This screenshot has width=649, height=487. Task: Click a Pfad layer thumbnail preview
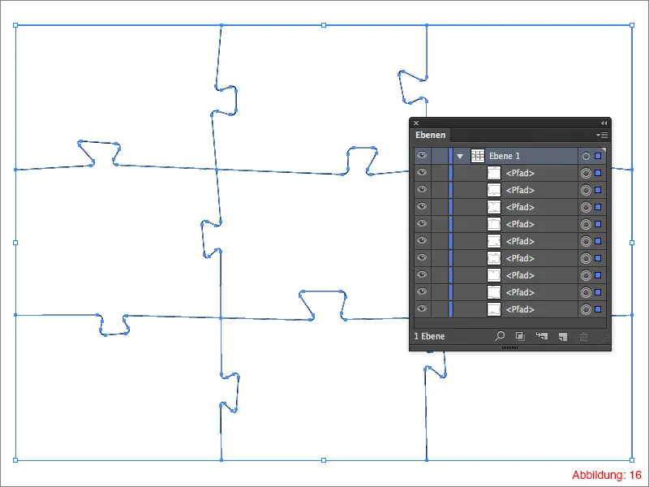coord(493,172)
